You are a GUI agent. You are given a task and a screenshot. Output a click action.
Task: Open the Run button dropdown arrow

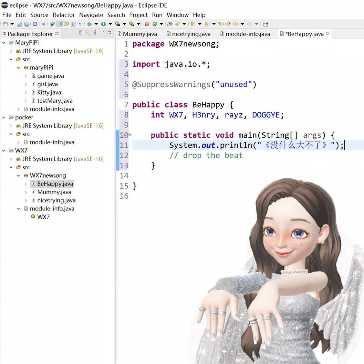click(x=110, y=24)
